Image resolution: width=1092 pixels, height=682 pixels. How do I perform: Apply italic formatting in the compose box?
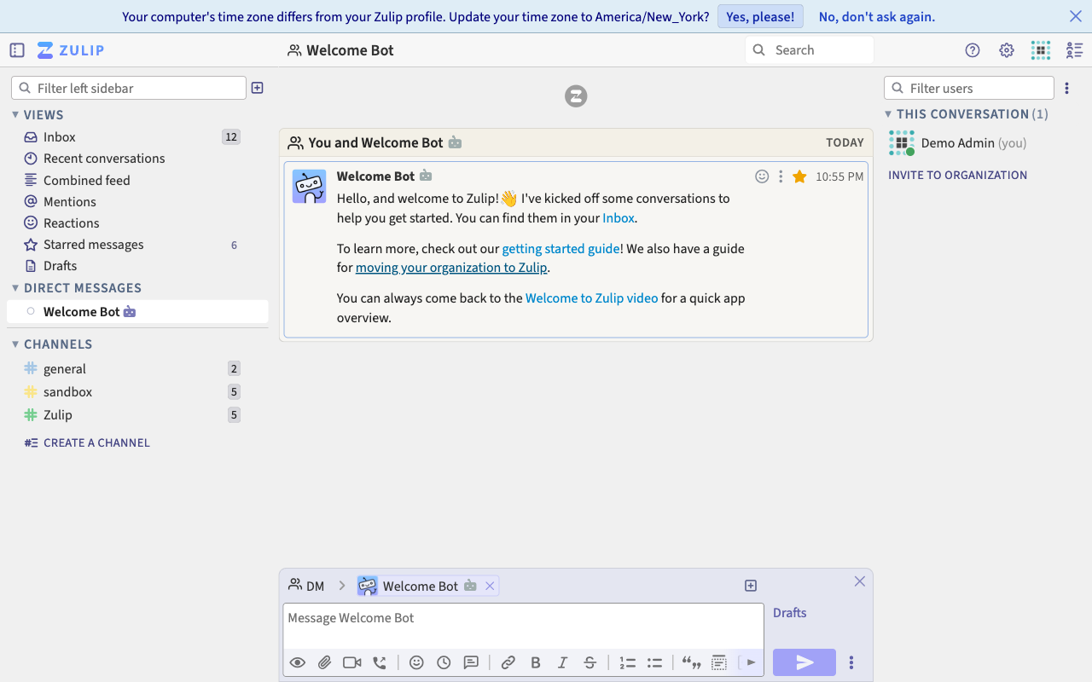(562, 662)
